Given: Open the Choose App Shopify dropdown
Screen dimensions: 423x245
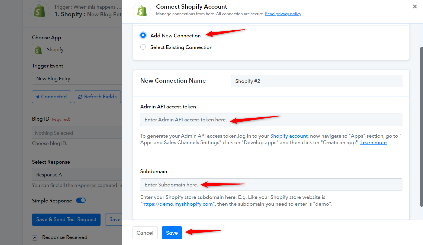Looking at the screenshot, I should click(x=77, y=50).
